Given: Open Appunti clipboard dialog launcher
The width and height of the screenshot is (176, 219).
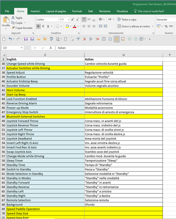Looking at the screenshot, I should click(33, 33).
